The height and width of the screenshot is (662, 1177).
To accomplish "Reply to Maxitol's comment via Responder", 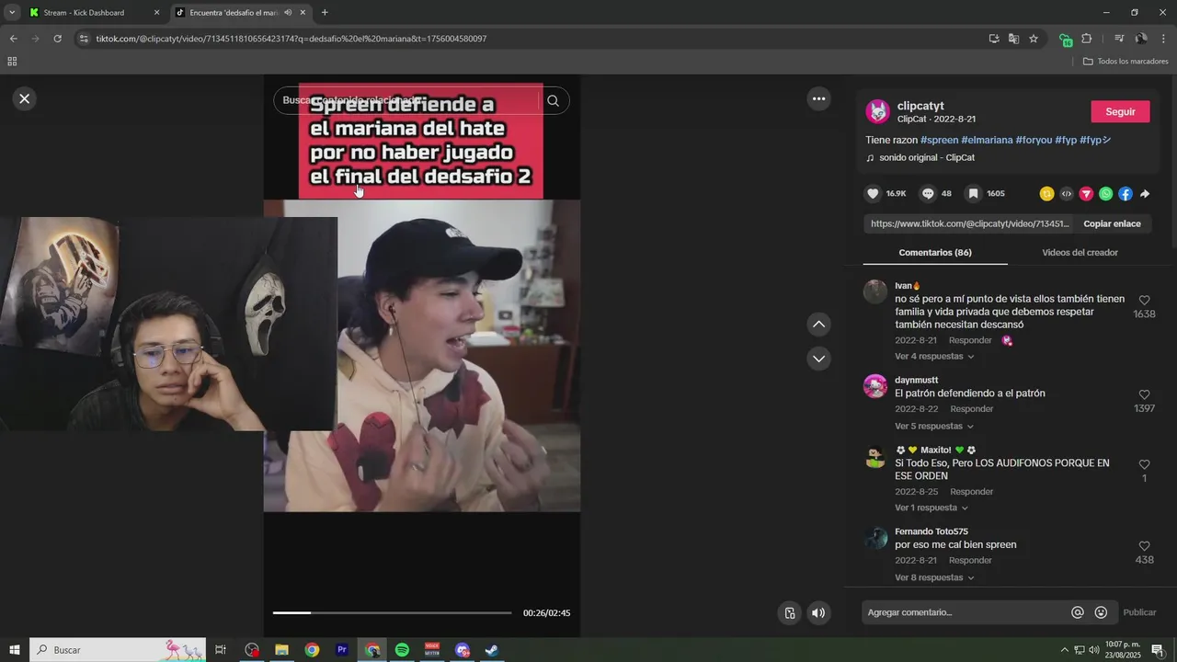I will [972, 491].
